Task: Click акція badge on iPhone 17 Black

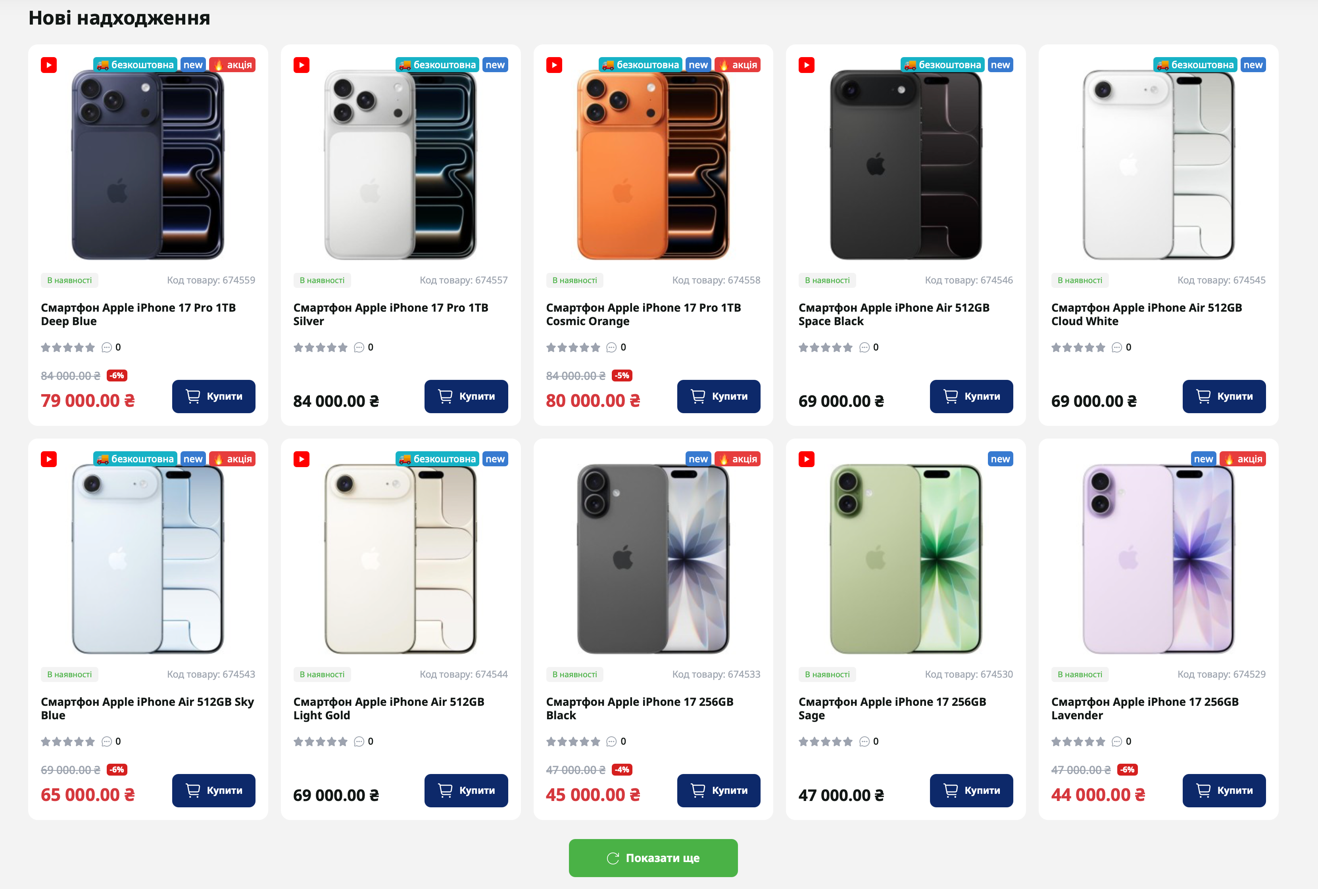Action: point(737,459)
